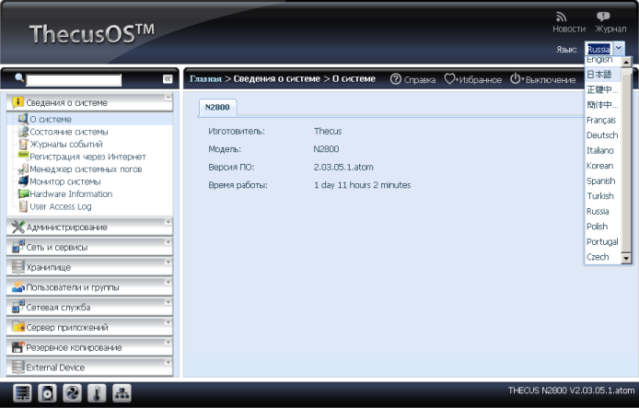Open the Избранное heart favorites menu
639x408 pixels.
449,79
